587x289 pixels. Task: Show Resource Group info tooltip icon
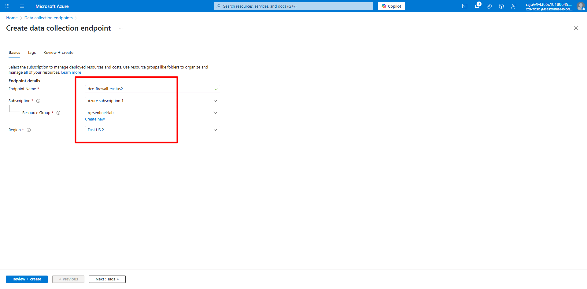pos(58,113)
